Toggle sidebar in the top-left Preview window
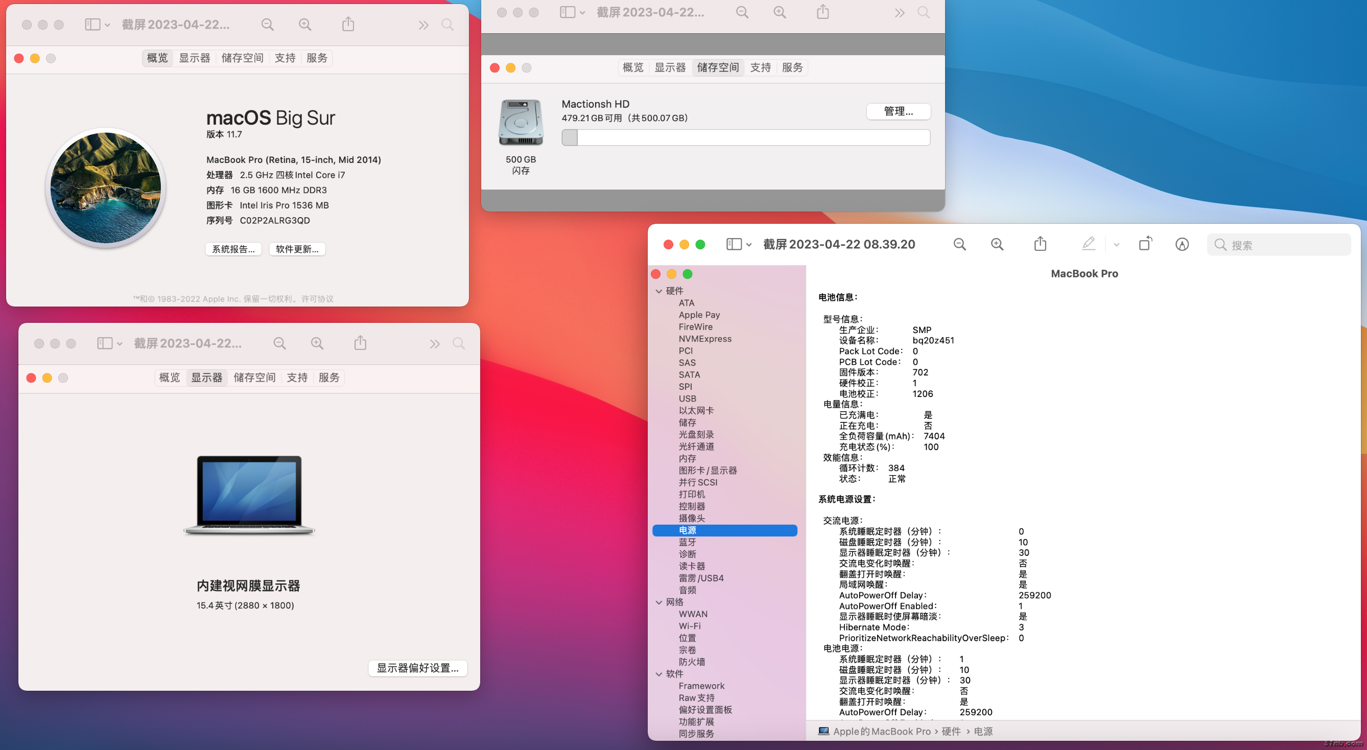This screenshot has height=750, width=1367. point(93,25)
